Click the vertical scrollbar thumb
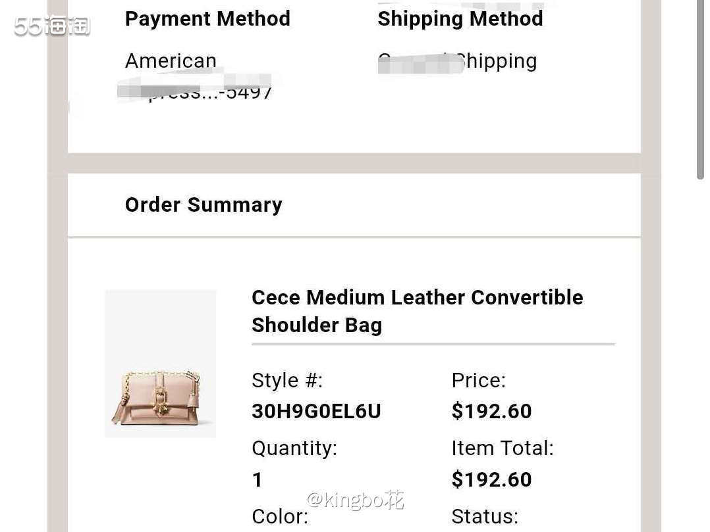The height and width of the screenshot is (532, 710). click(701, 90)
